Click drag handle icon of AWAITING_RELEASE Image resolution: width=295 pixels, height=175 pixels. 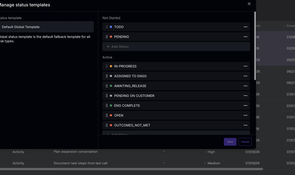point(107,86)
